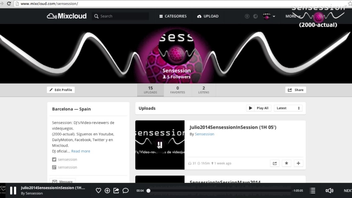Screen dimensions: 352x198
Task: Click the search magnifier icon
Action: point(96,16)
